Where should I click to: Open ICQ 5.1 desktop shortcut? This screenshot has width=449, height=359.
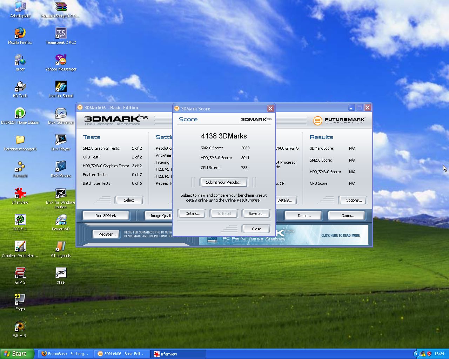click(20, 223)
